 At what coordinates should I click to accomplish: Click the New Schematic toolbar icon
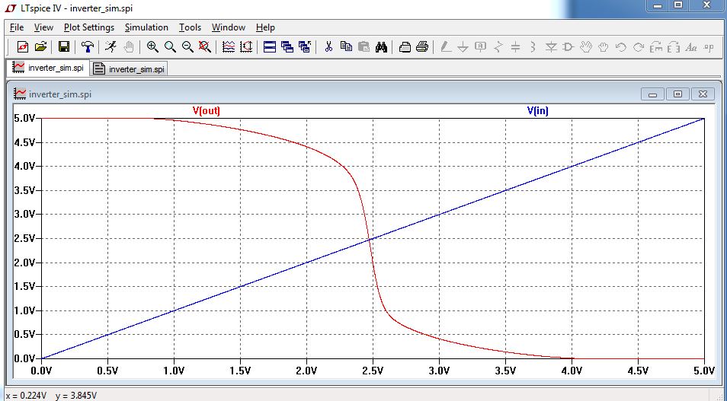[x=23, y=46]
